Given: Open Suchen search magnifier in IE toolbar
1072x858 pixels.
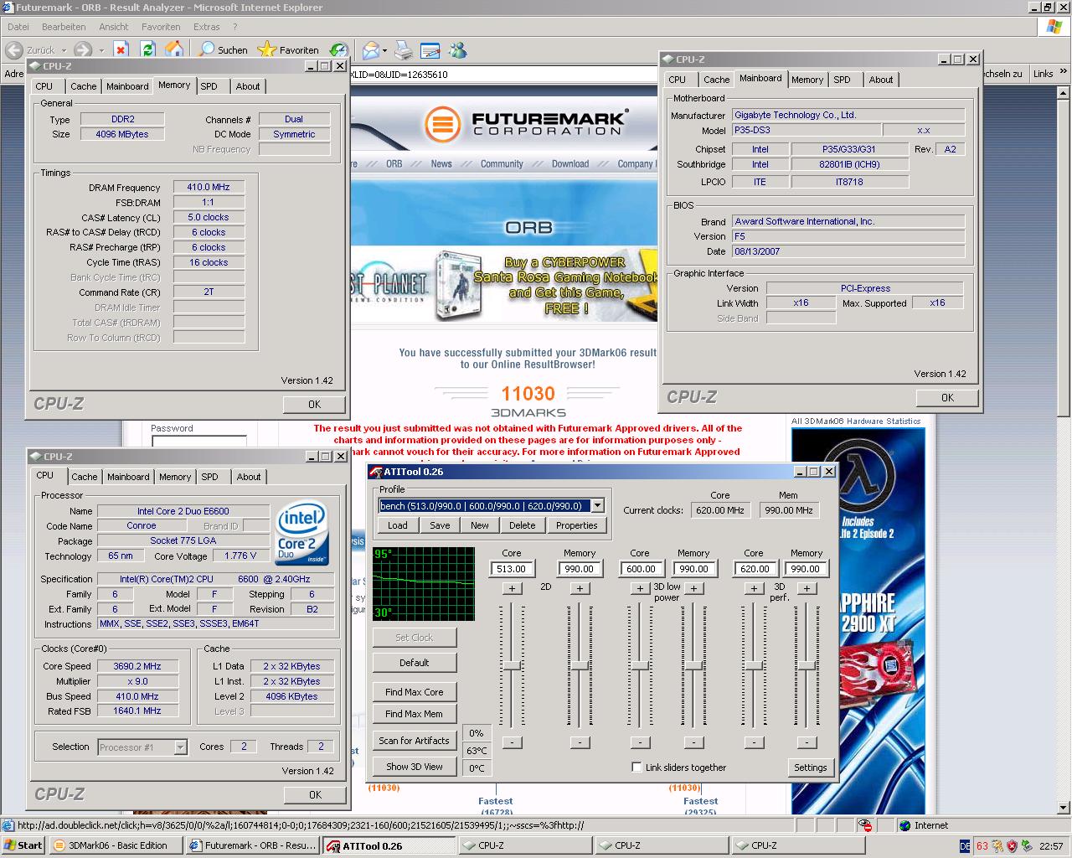Looking at the screenshot, I should (222, 50).
